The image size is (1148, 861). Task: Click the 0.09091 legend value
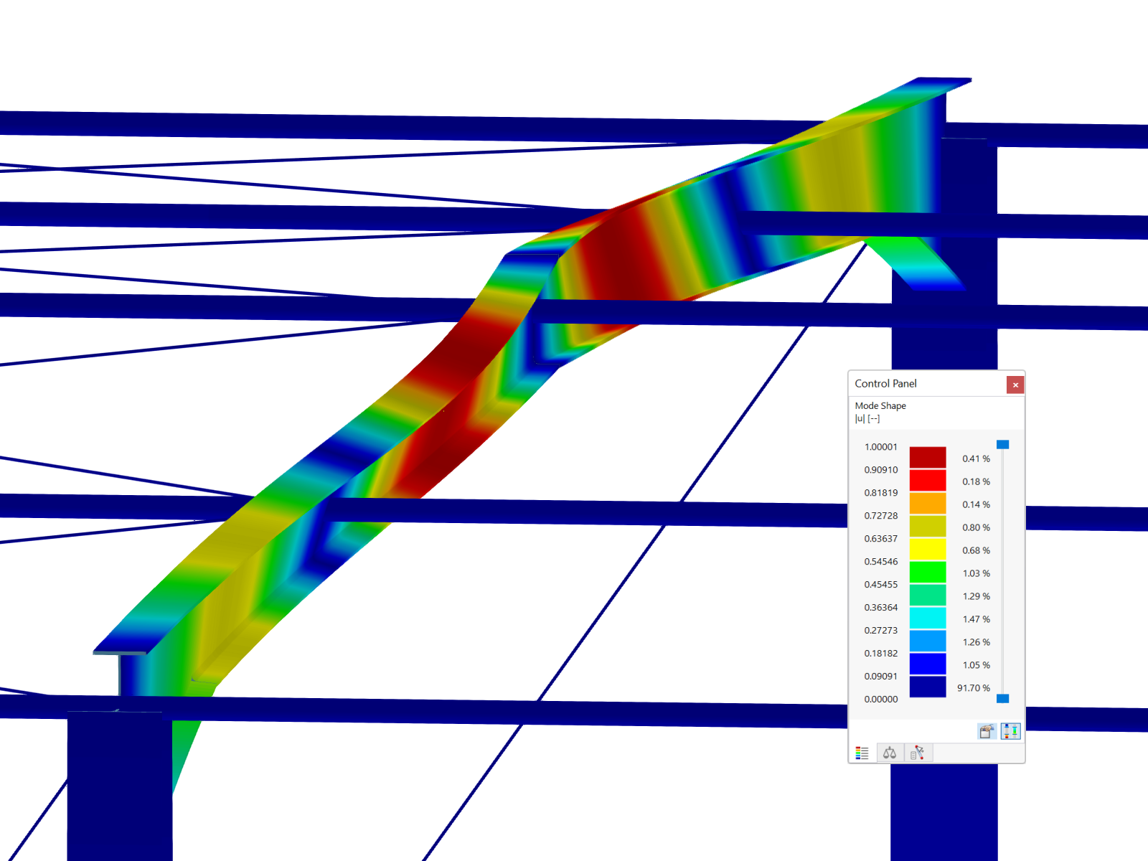881,677
